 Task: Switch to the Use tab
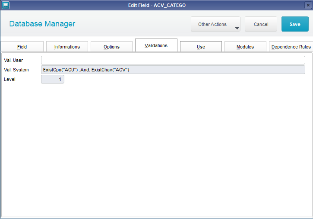201,47
